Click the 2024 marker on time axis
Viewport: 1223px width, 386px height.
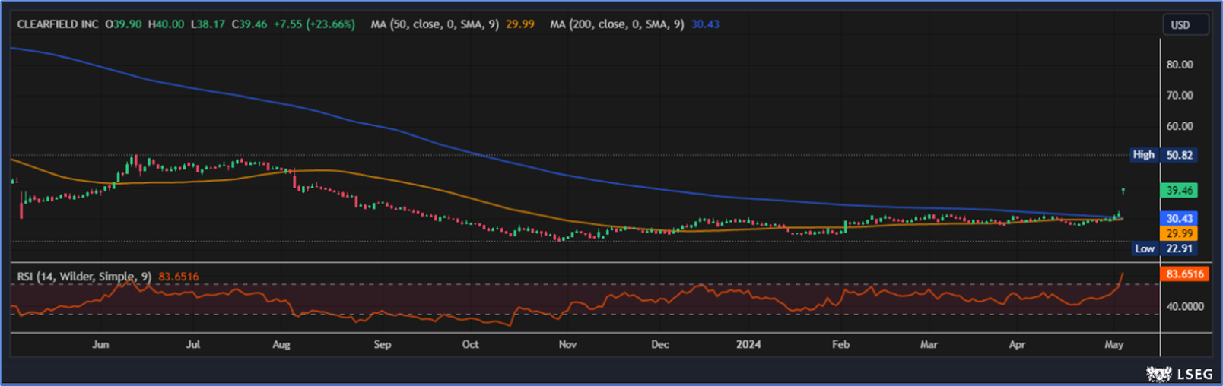click(748, 344)
